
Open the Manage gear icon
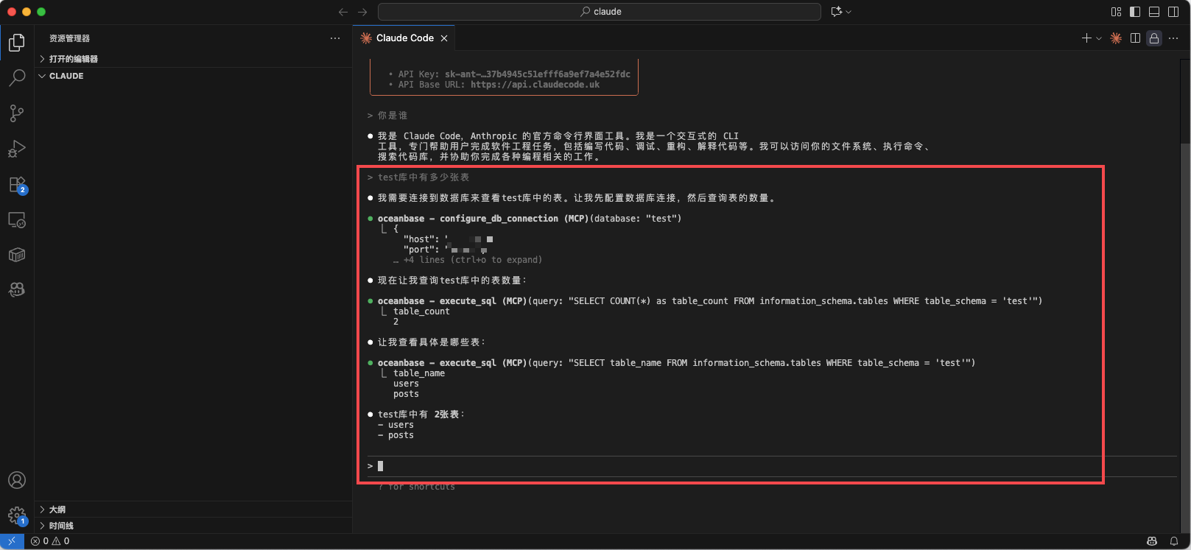(x=17, y=515)
